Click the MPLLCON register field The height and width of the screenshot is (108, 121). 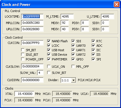32,23
